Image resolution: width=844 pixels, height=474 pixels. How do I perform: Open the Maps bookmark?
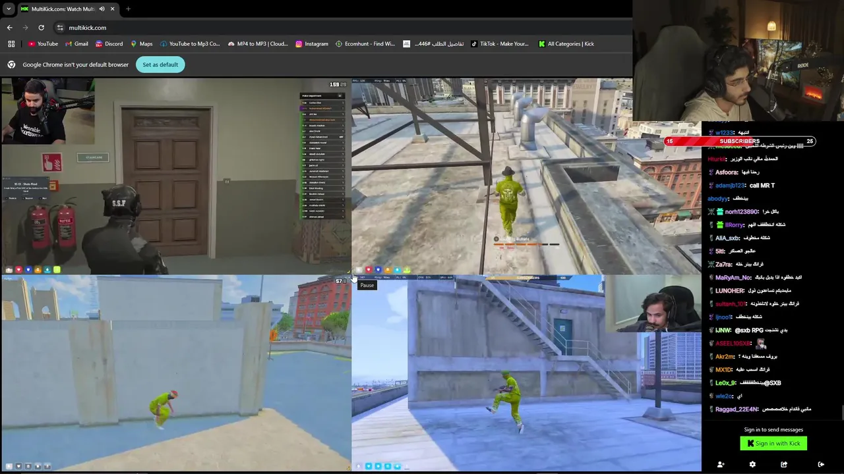pos(141,43)
